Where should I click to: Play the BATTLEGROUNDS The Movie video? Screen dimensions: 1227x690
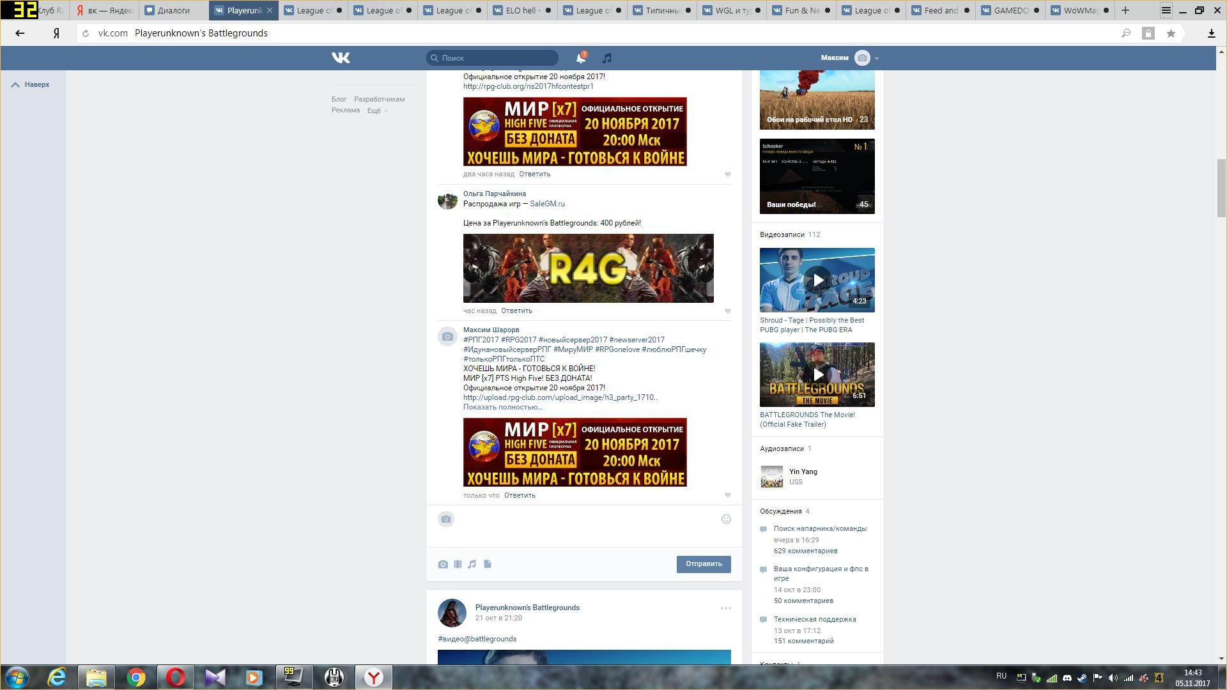point(817,374)
